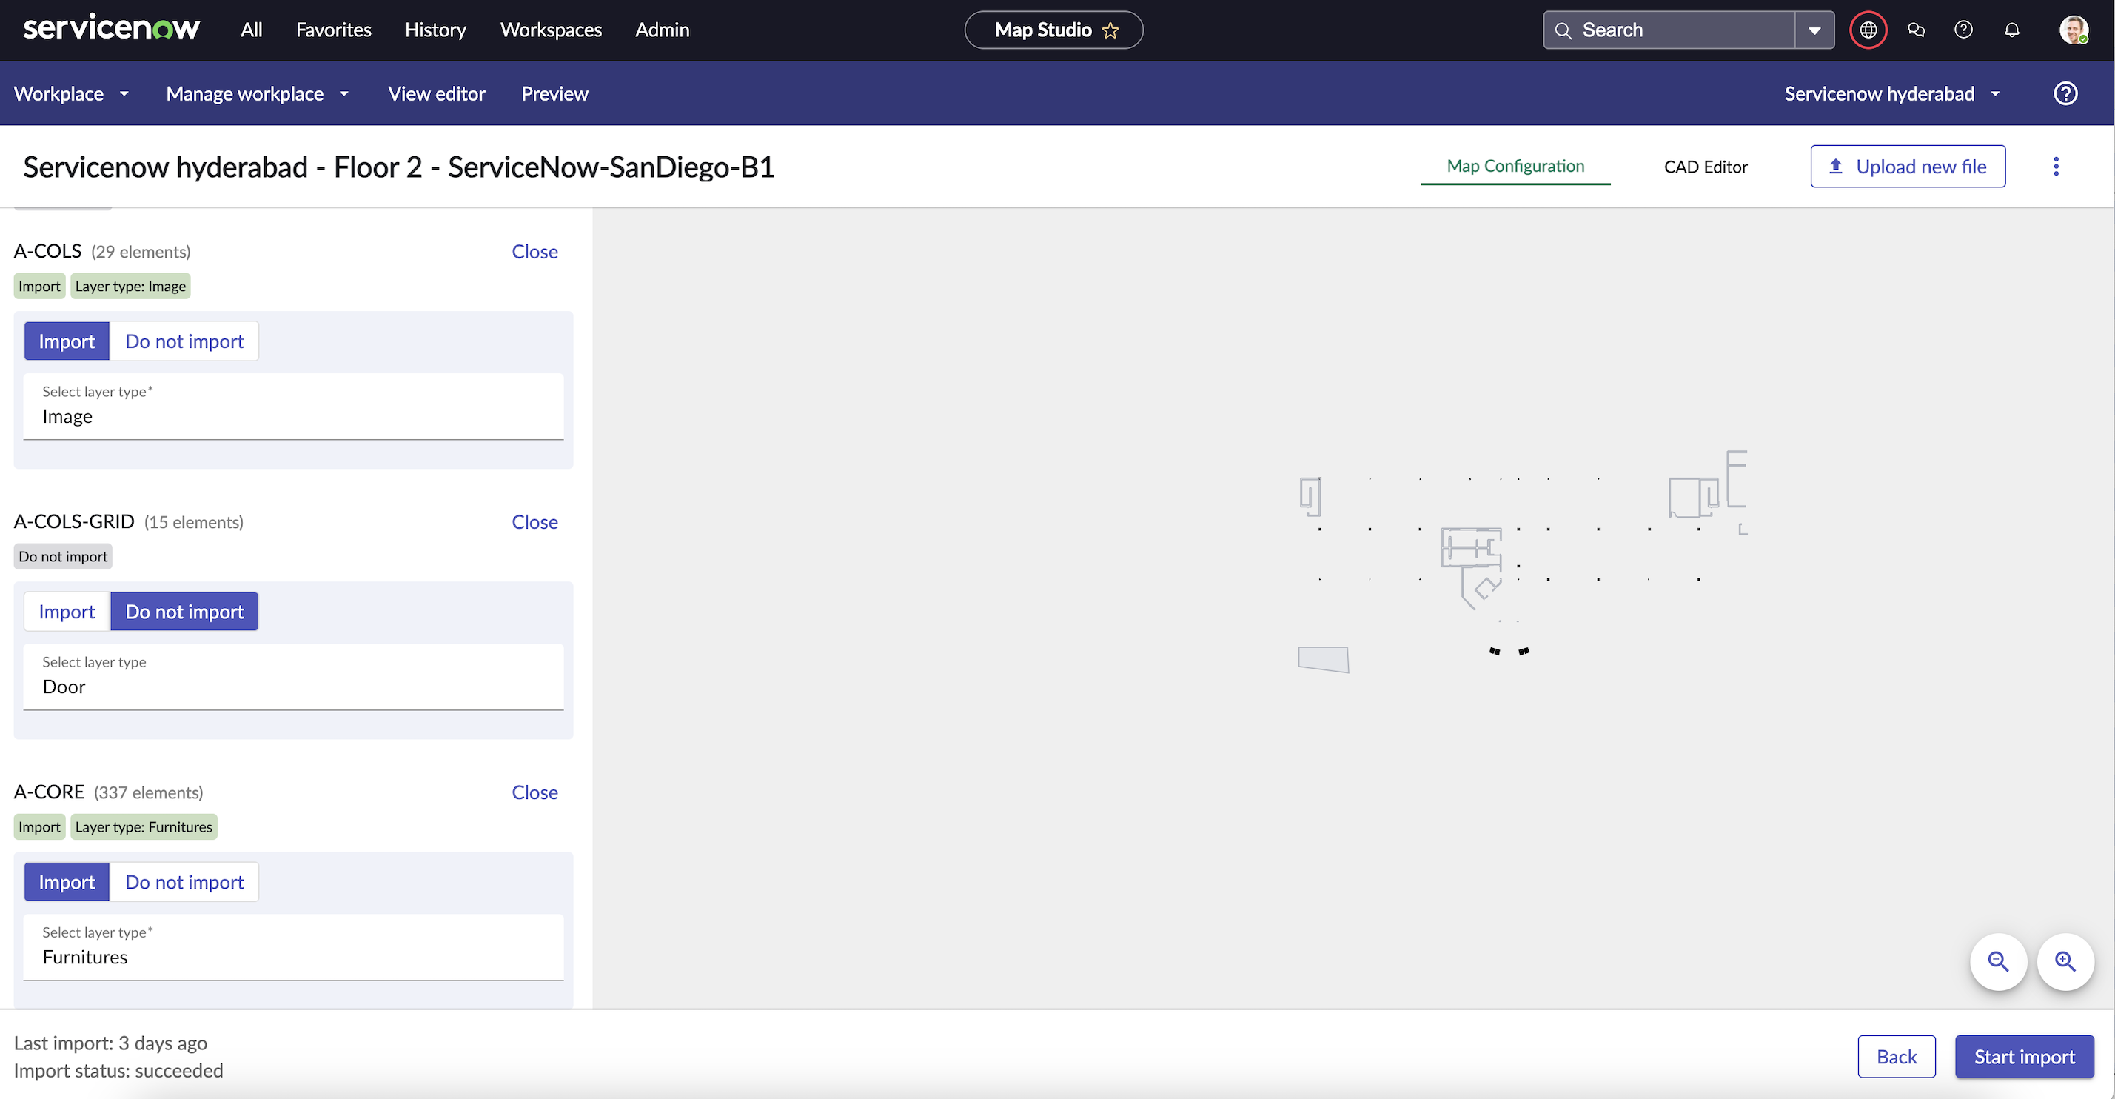The width and height of the screenshot is (2115, 1099).
Task: Click Start import button
Action: pyautogui.click(x=2024, y=1056)
